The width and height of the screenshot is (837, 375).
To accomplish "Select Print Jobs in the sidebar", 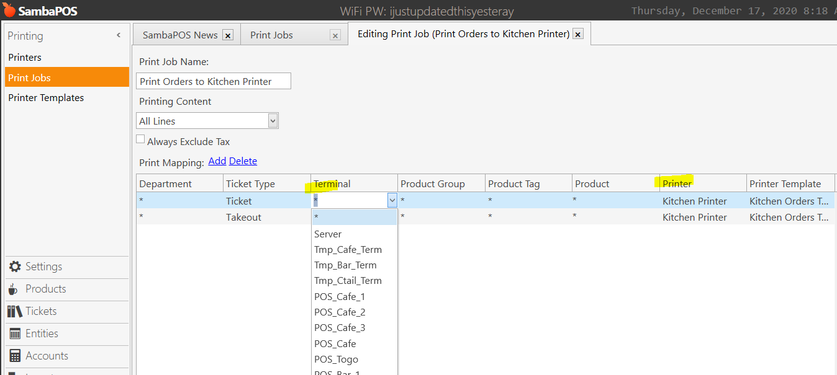I will pos(67,77).
